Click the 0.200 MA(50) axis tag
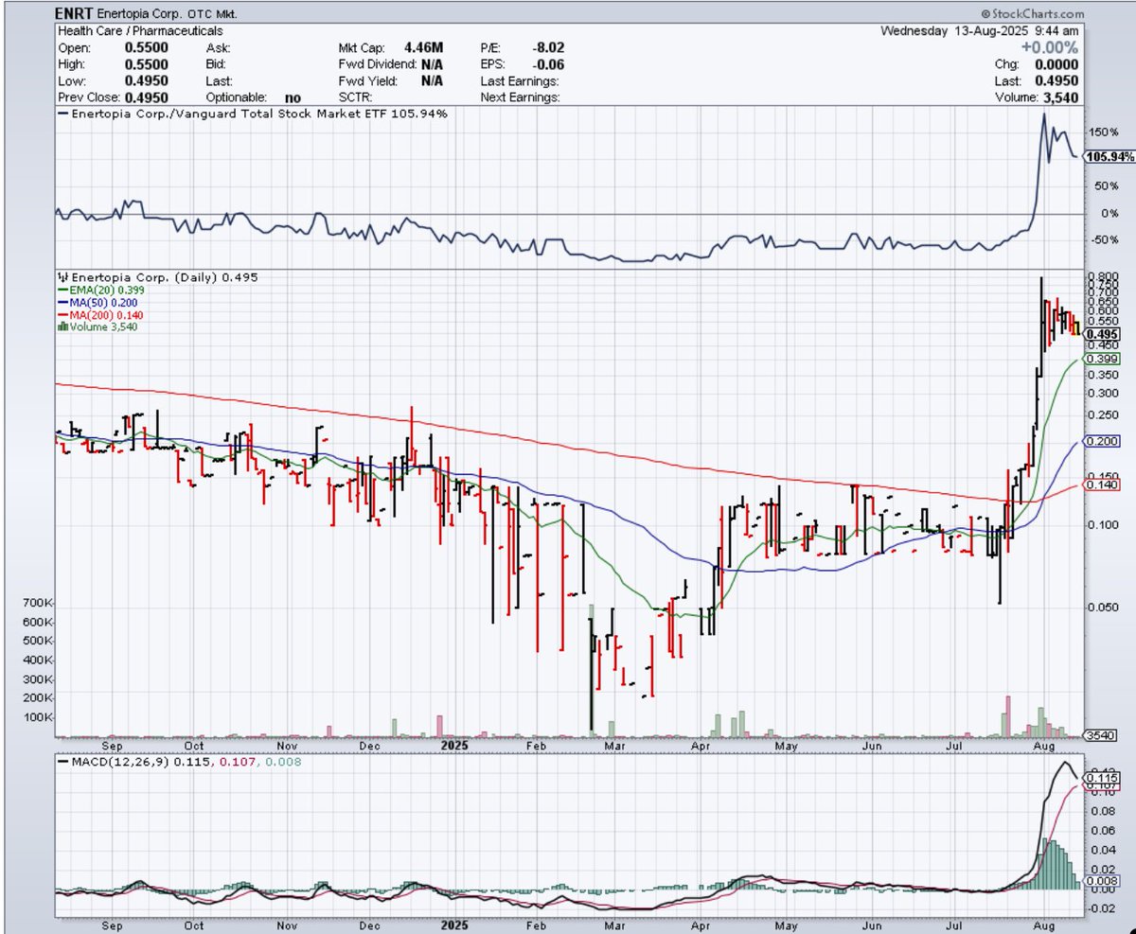The width and height of the screenshot is (1136, 934). [x=1103, y=442]
